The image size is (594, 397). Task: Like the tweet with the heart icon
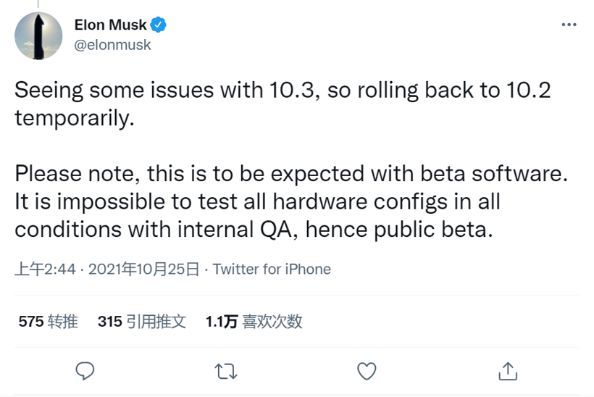[x=367, y=371]
